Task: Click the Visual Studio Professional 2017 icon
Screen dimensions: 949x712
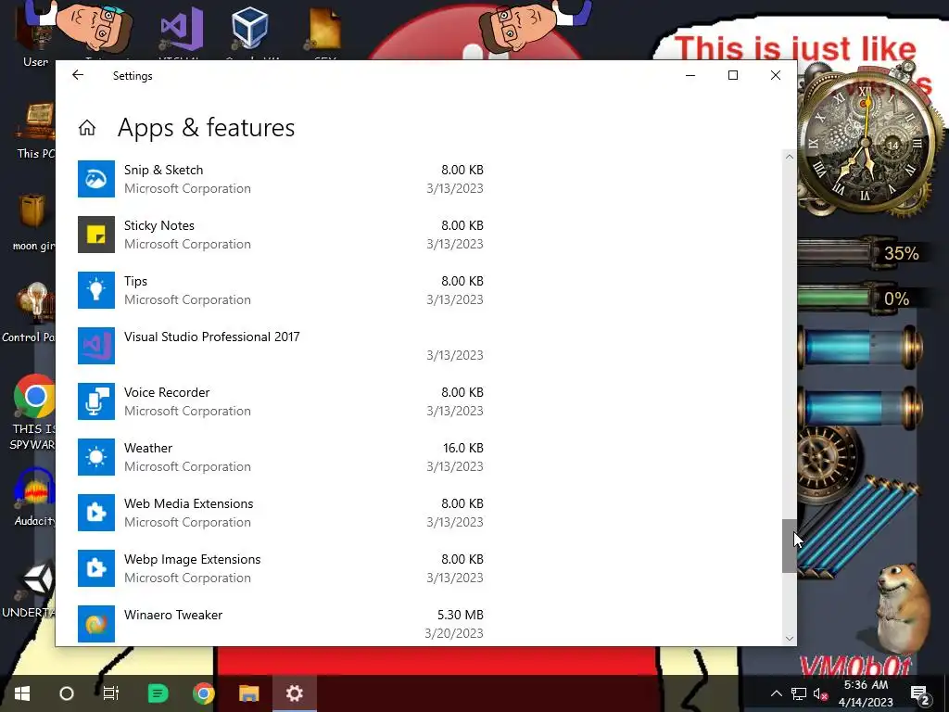Action: (96, 346)
